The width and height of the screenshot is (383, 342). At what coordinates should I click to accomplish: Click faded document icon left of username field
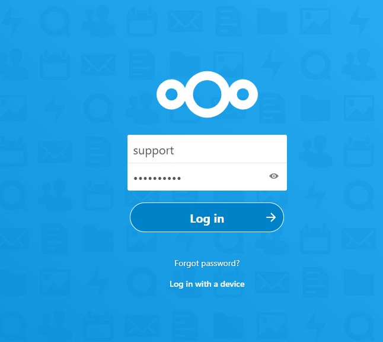click(98, 151)
